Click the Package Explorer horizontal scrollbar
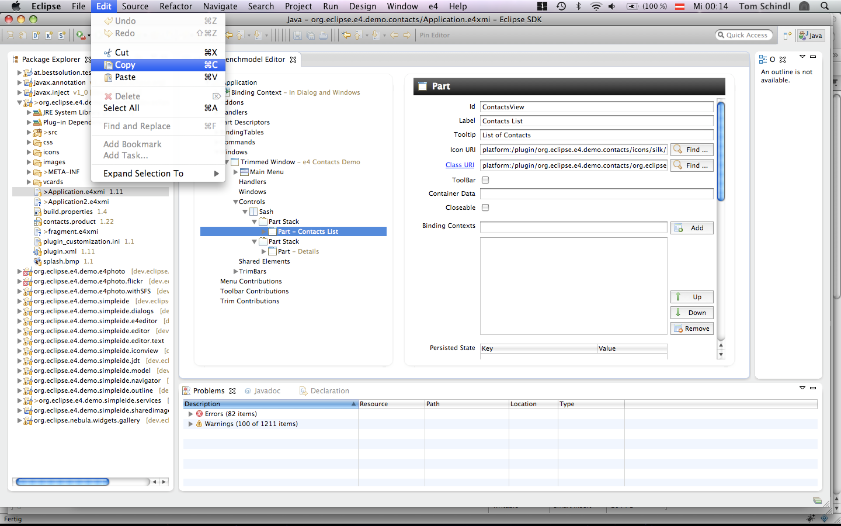Image resolution: width=841 pixels, height=526 pixels. pos(62,482)
